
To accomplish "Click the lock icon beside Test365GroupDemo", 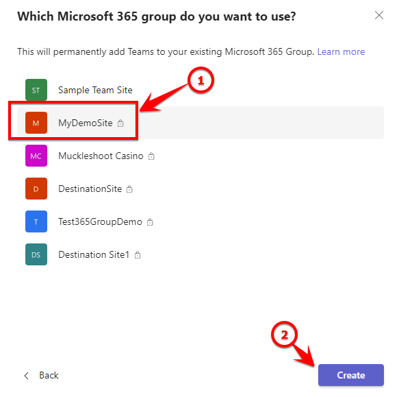I will (150, 222).
